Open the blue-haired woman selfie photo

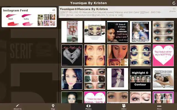[x=72, y=79]
